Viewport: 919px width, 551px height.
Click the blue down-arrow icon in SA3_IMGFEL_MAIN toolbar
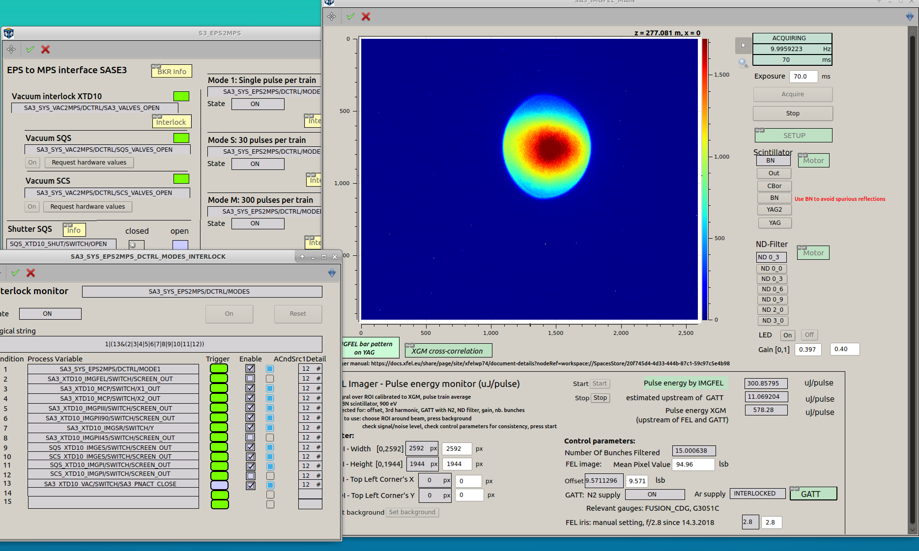pyautogui.click(x=910, y=17)
